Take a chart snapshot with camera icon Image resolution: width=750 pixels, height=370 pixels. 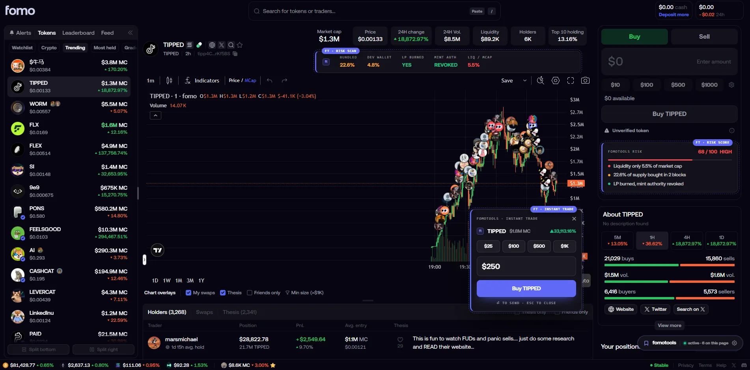click(x=586, y=80)
